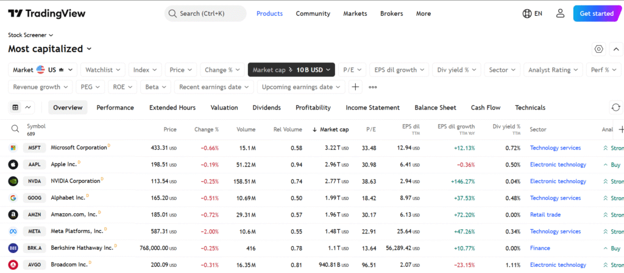The height and width of the screenshot is (273, 624).
Task: Open the Analyst Rating filter
Action: [x=553, y=70]
